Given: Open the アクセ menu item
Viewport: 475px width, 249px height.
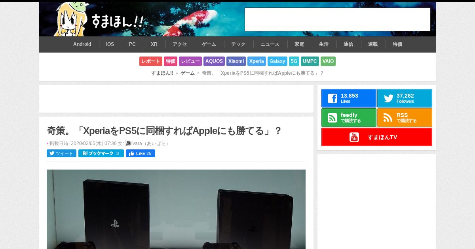Looking at the screenshot, I should 180,44.
